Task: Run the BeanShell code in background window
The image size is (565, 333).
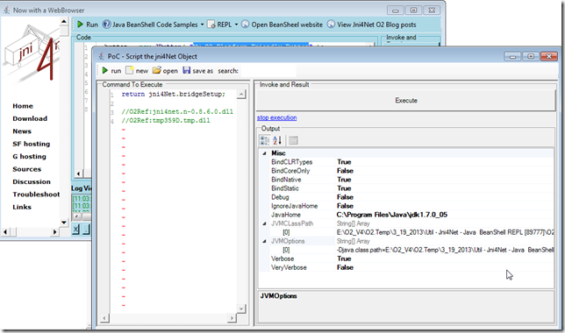Action: (88, 25)
